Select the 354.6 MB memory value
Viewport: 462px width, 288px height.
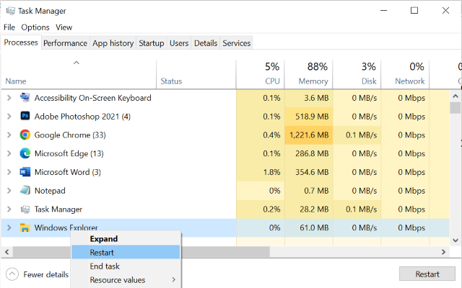[312, 172]
